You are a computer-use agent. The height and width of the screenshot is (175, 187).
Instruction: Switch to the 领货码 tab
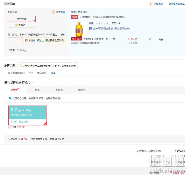pos(81,90)
